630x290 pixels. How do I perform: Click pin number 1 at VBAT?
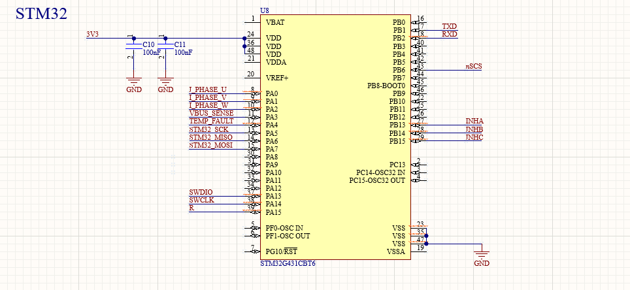point(253,18)
